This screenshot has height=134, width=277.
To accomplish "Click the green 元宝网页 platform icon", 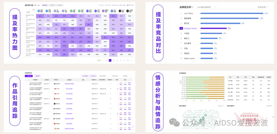I will point(71,11).
